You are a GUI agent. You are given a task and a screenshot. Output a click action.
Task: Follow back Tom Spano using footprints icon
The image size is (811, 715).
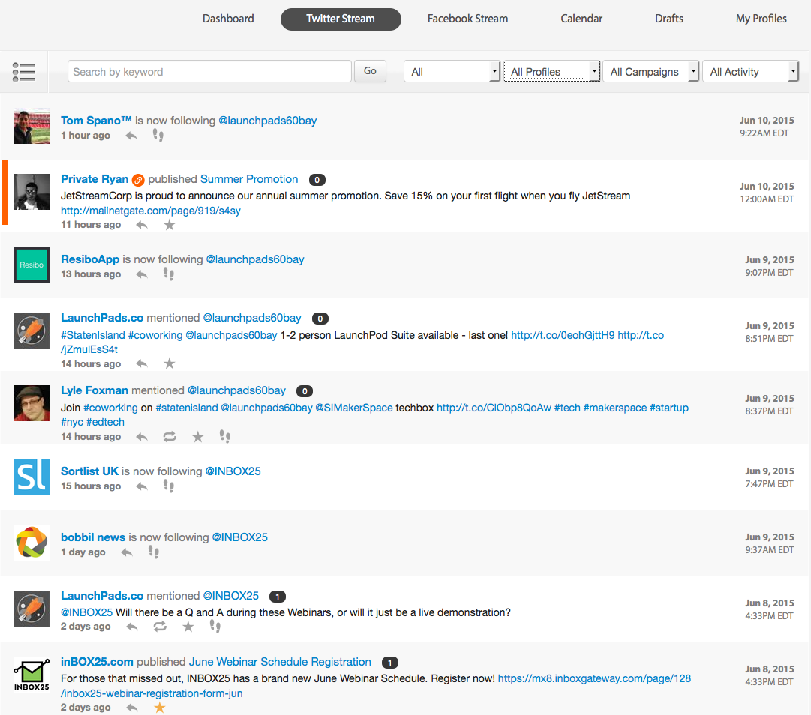[158, 136]
